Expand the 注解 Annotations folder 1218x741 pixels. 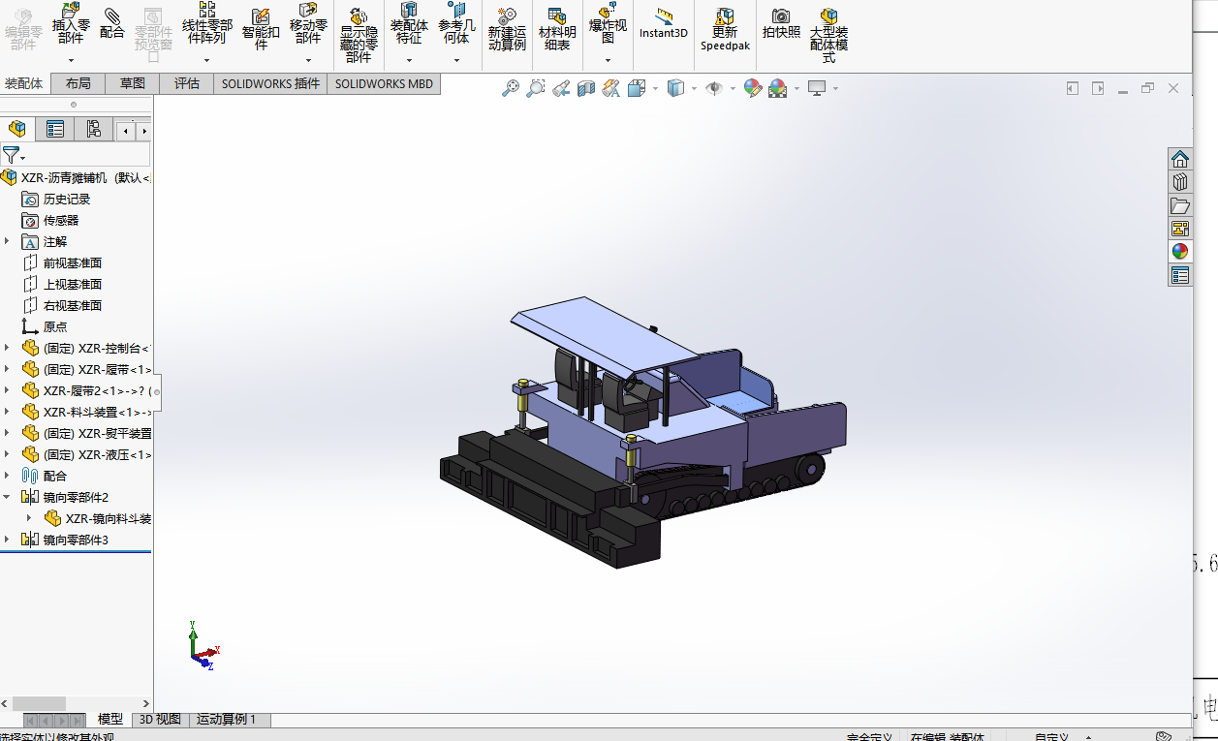pos(7,241)
